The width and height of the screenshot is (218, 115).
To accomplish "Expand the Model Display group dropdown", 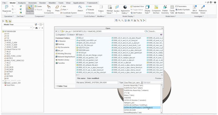I will (x=128, y=16).
